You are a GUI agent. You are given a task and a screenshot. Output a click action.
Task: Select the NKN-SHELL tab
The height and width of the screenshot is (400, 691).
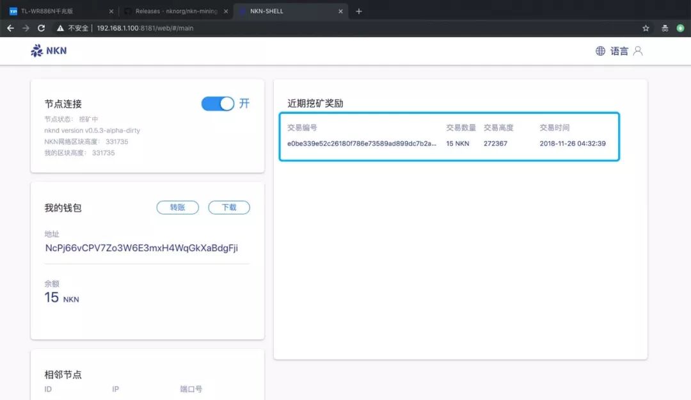point(291,12)
